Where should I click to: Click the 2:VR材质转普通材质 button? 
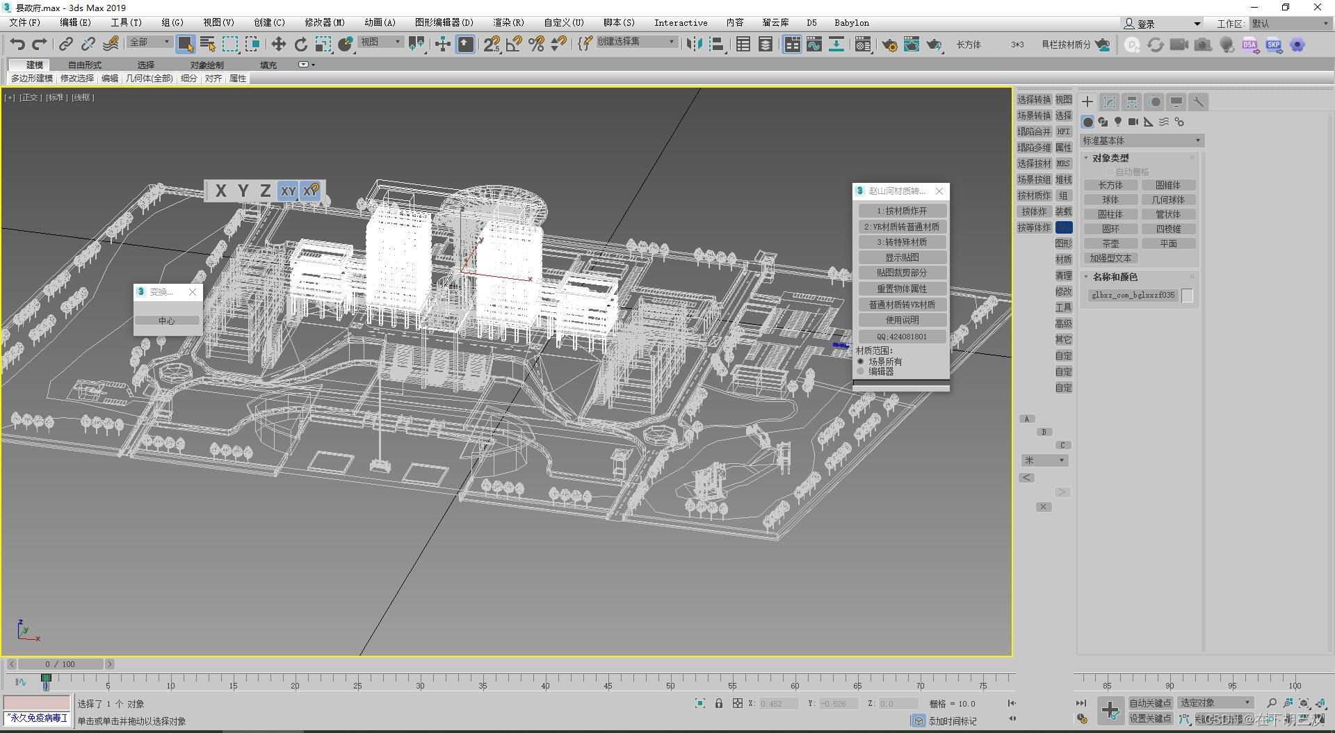(902, 226)
